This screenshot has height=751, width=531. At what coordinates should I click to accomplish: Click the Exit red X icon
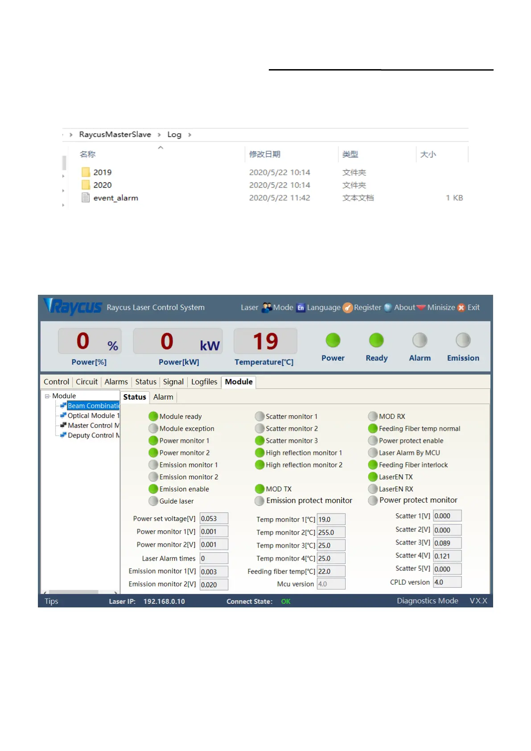coord(461,308)
